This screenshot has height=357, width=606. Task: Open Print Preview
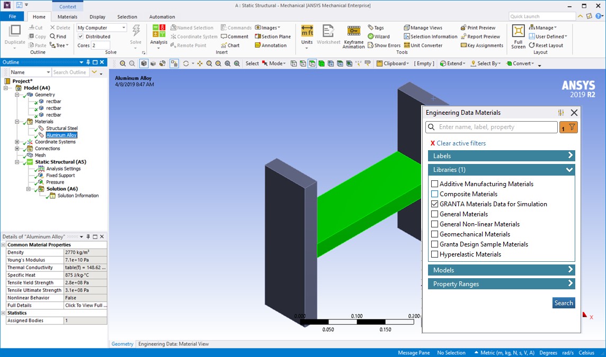pyautogui.click(x=478, y=28)
